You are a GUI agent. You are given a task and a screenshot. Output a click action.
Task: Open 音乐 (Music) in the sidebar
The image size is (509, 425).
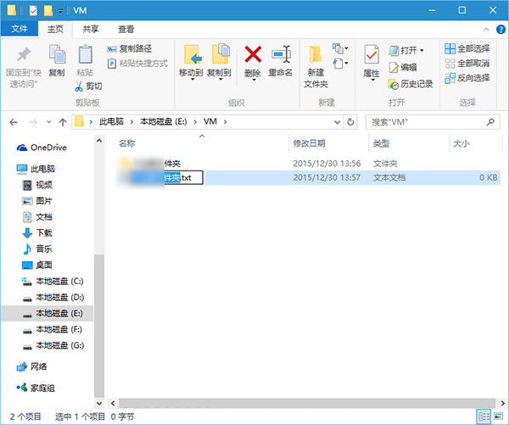(37, 249)
